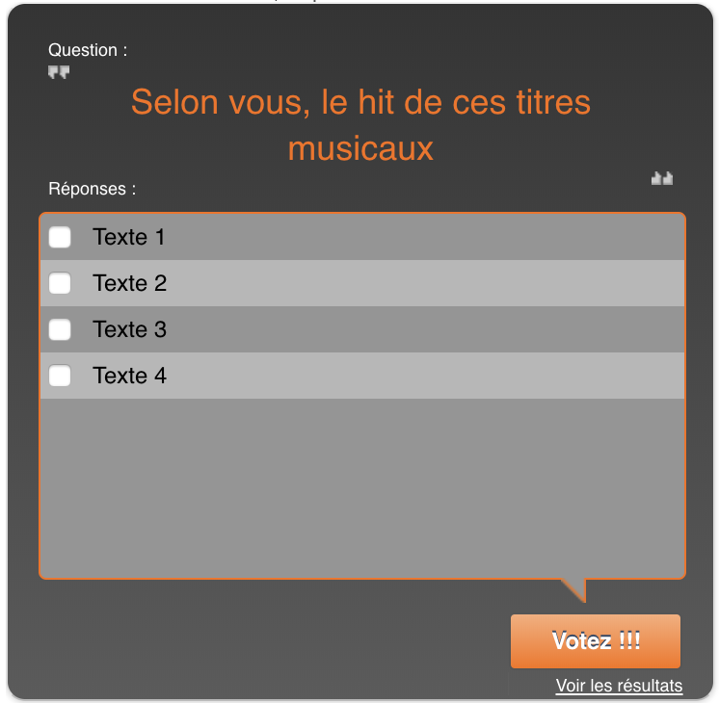719x703 pixels.
Task: Click the 'Réponses :' label
Action: [93, 189]
